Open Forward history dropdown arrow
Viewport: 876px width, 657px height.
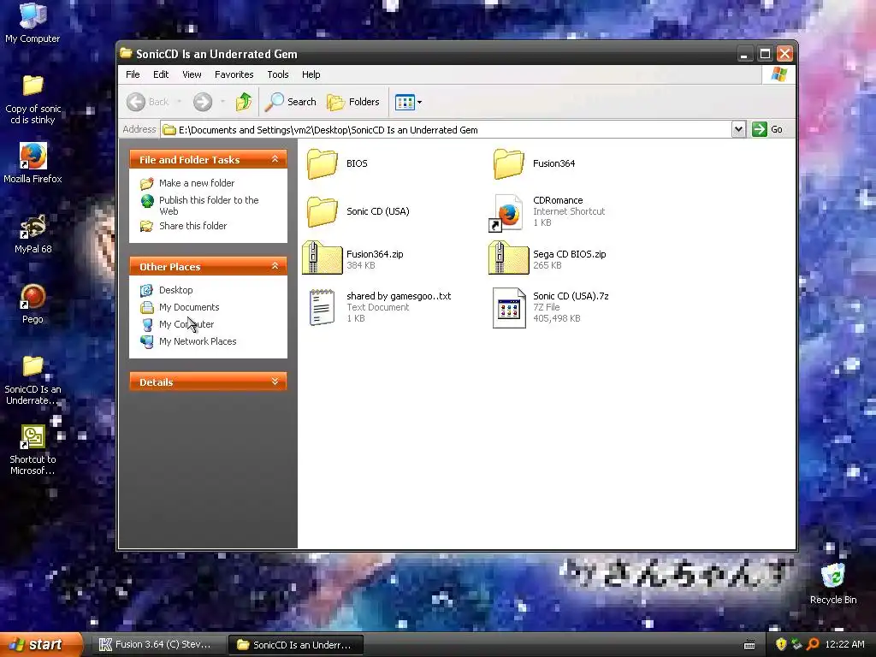[223, 102]
